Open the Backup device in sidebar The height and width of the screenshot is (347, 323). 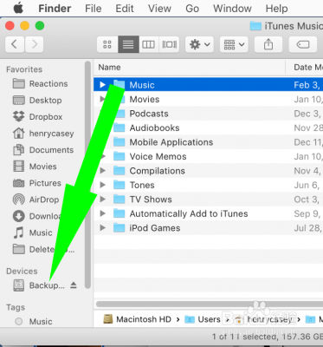tap(39, 285)
